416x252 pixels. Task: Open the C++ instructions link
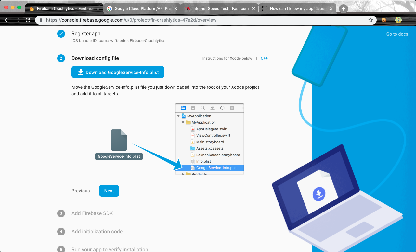tap(264, 58)
